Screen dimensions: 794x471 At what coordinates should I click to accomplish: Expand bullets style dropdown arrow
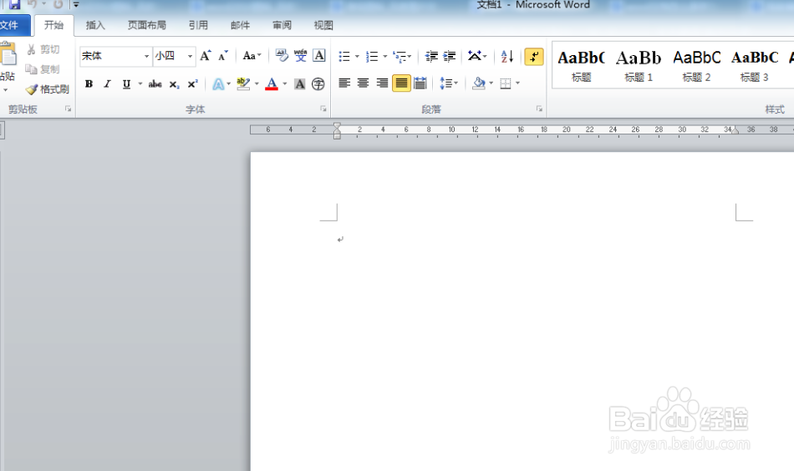coord(357,56)
